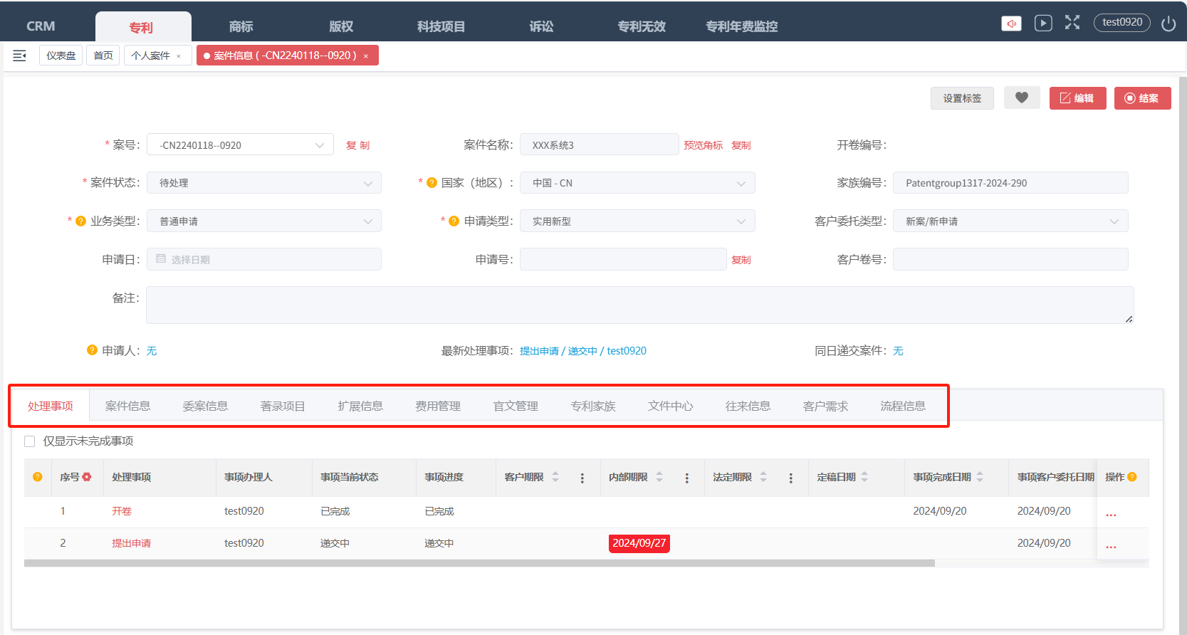Click the 申请日 date picker field
Screen dimensions: 1187x635
[x=264, y=259]
